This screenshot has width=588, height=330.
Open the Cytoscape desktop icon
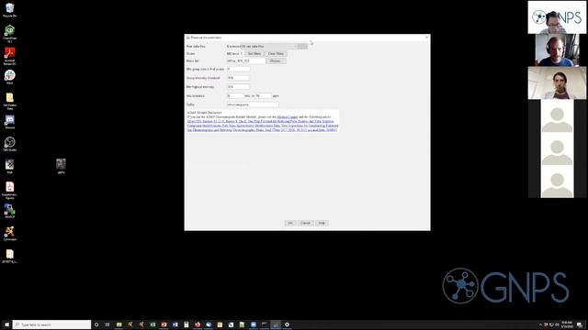click(10, 234)
